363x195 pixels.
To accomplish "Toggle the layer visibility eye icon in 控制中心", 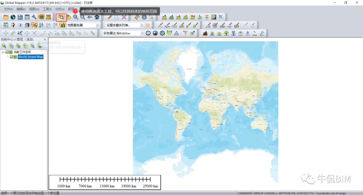I will pos(40,46).
